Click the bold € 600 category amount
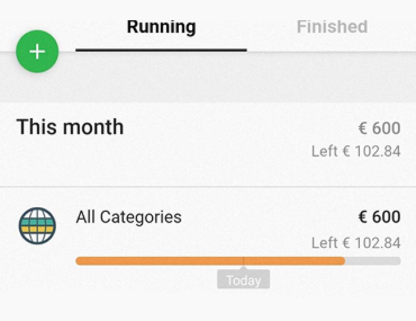Image resolution: width=416 pixels, height=321 pixels. [x=379, y=217]
